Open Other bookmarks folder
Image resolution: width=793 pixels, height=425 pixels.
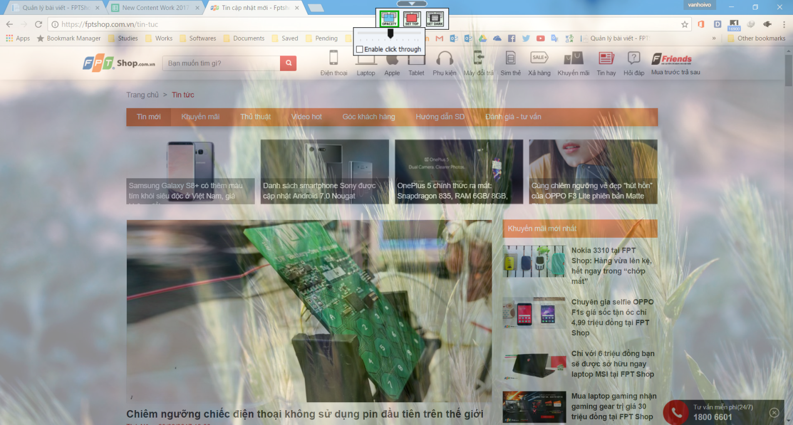pyautogui.click(x=756, y=38)
